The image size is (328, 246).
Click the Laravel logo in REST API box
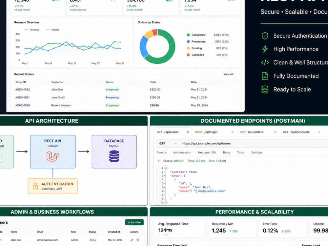tap(53, 157)
